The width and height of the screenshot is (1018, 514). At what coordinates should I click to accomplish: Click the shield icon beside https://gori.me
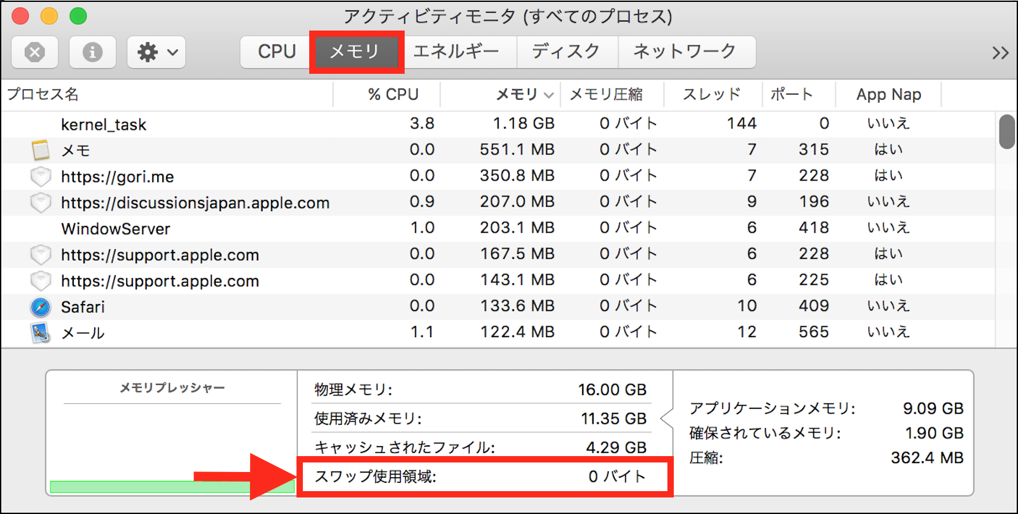(x=41, y=176)
